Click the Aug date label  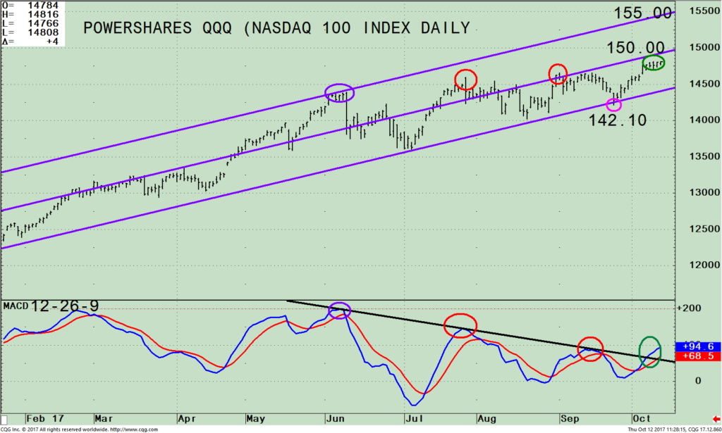pos(487,419)
